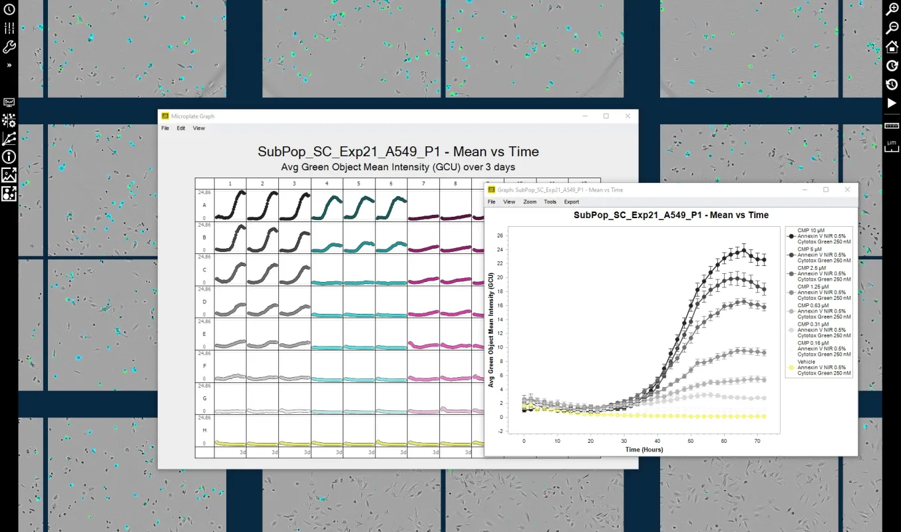Open the line graph metrics icon
This screenshot has height=532, width=901.
tap(9, 138)
